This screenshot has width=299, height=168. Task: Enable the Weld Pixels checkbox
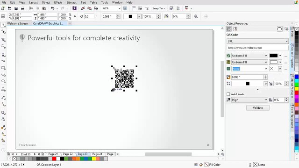point(228,94)
